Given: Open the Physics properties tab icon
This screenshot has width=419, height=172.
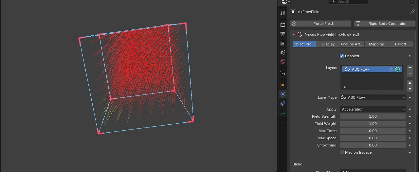Looking at the screenshot, I should click(283, 94).
